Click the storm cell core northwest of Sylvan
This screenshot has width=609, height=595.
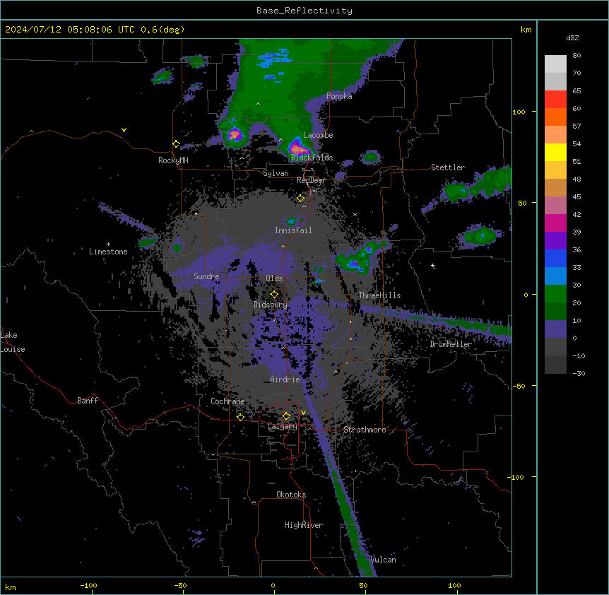point(234,135)
